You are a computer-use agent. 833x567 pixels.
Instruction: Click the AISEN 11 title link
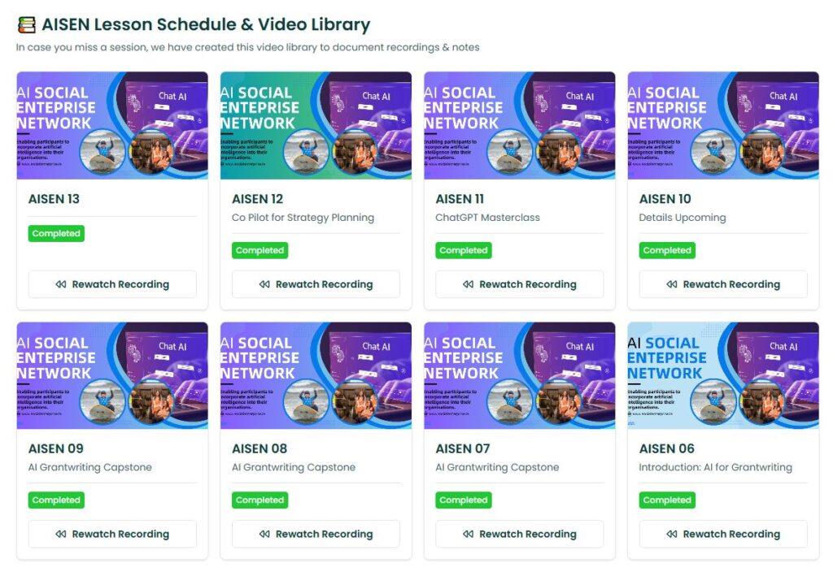(460, 199)
